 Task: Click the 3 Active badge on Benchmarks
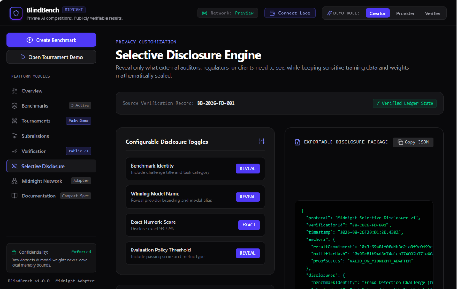coord(80,105)
